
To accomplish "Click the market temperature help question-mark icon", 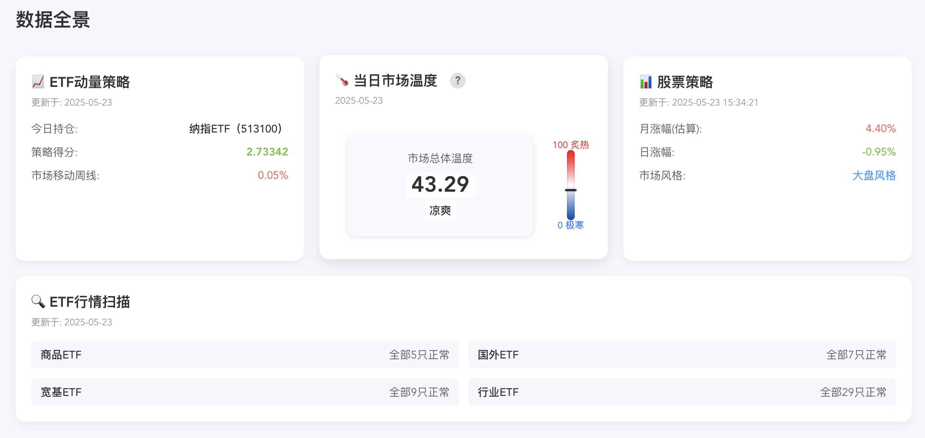I will coord(457,81).
